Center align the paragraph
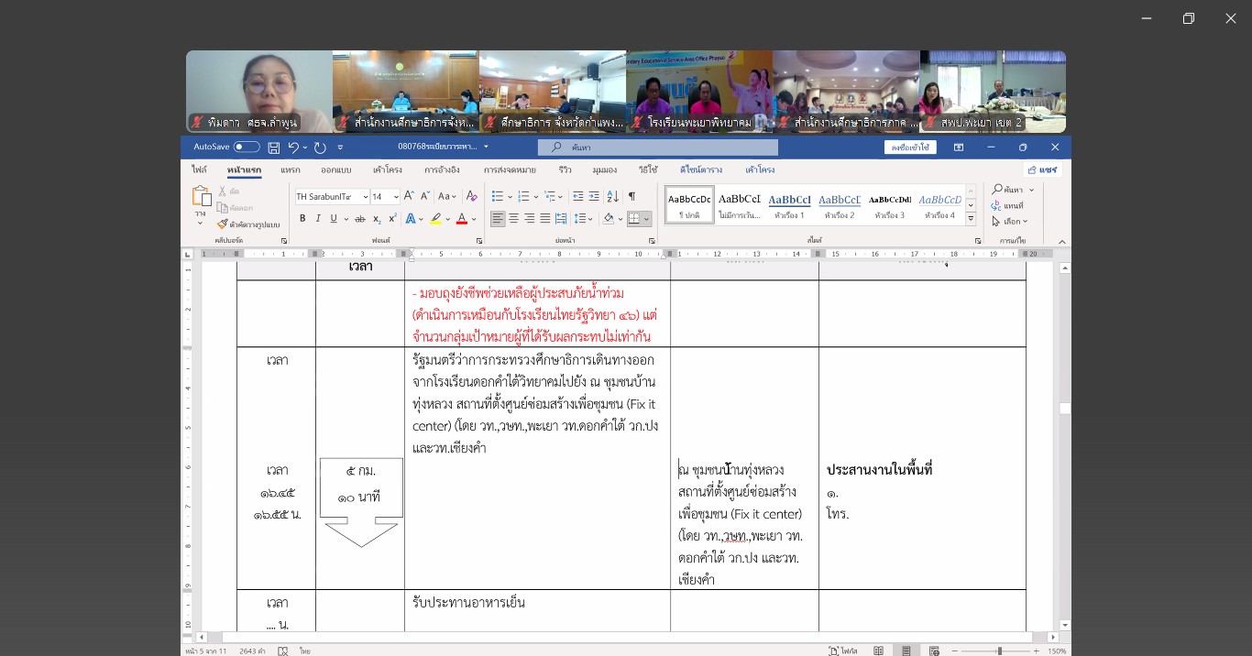Image resolution: width=1252 pixels, height=656 pixels. (x=513, y=219)
